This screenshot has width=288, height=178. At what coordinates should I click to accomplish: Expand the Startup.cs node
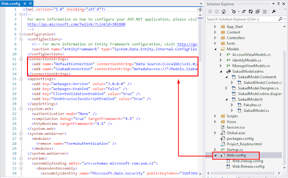215,150
